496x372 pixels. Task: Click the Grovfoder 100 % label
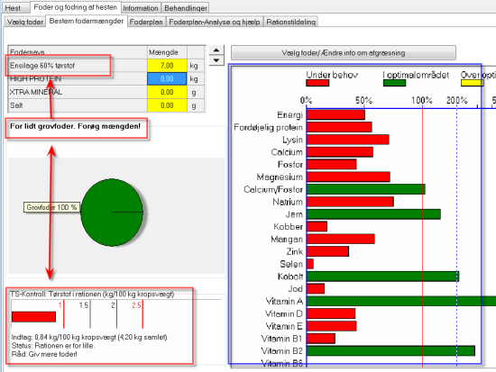(51, 207)
